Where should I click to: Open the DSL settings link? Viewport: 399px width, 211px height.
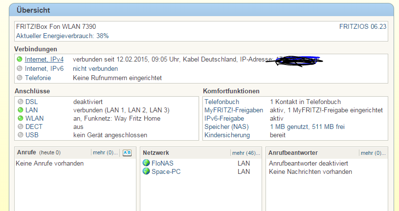(32, 102)
